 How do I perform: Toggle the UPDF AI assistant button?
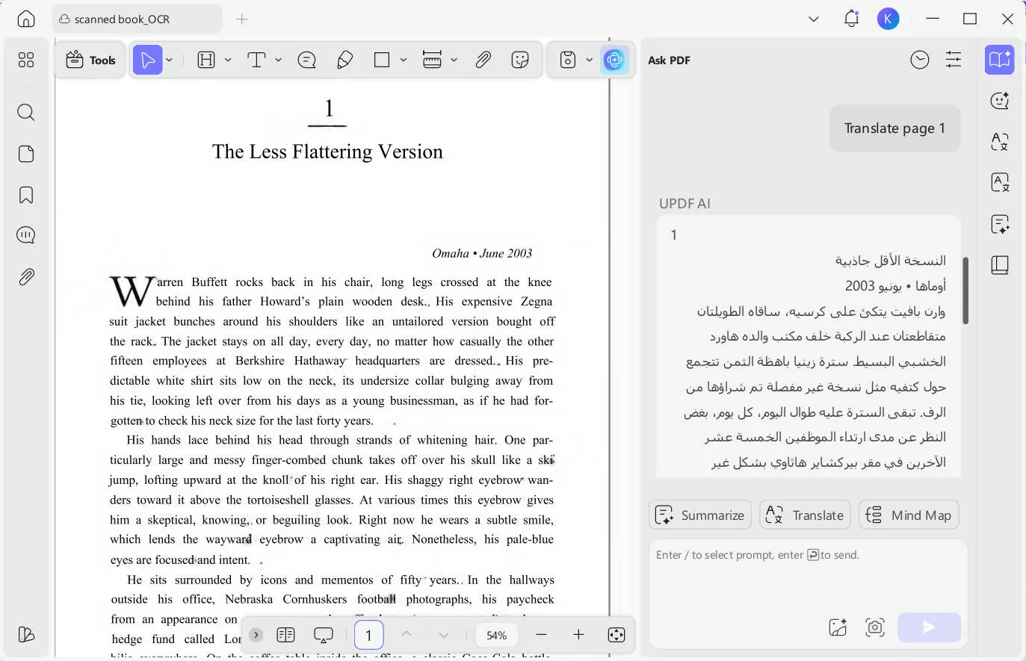point(614,60)
